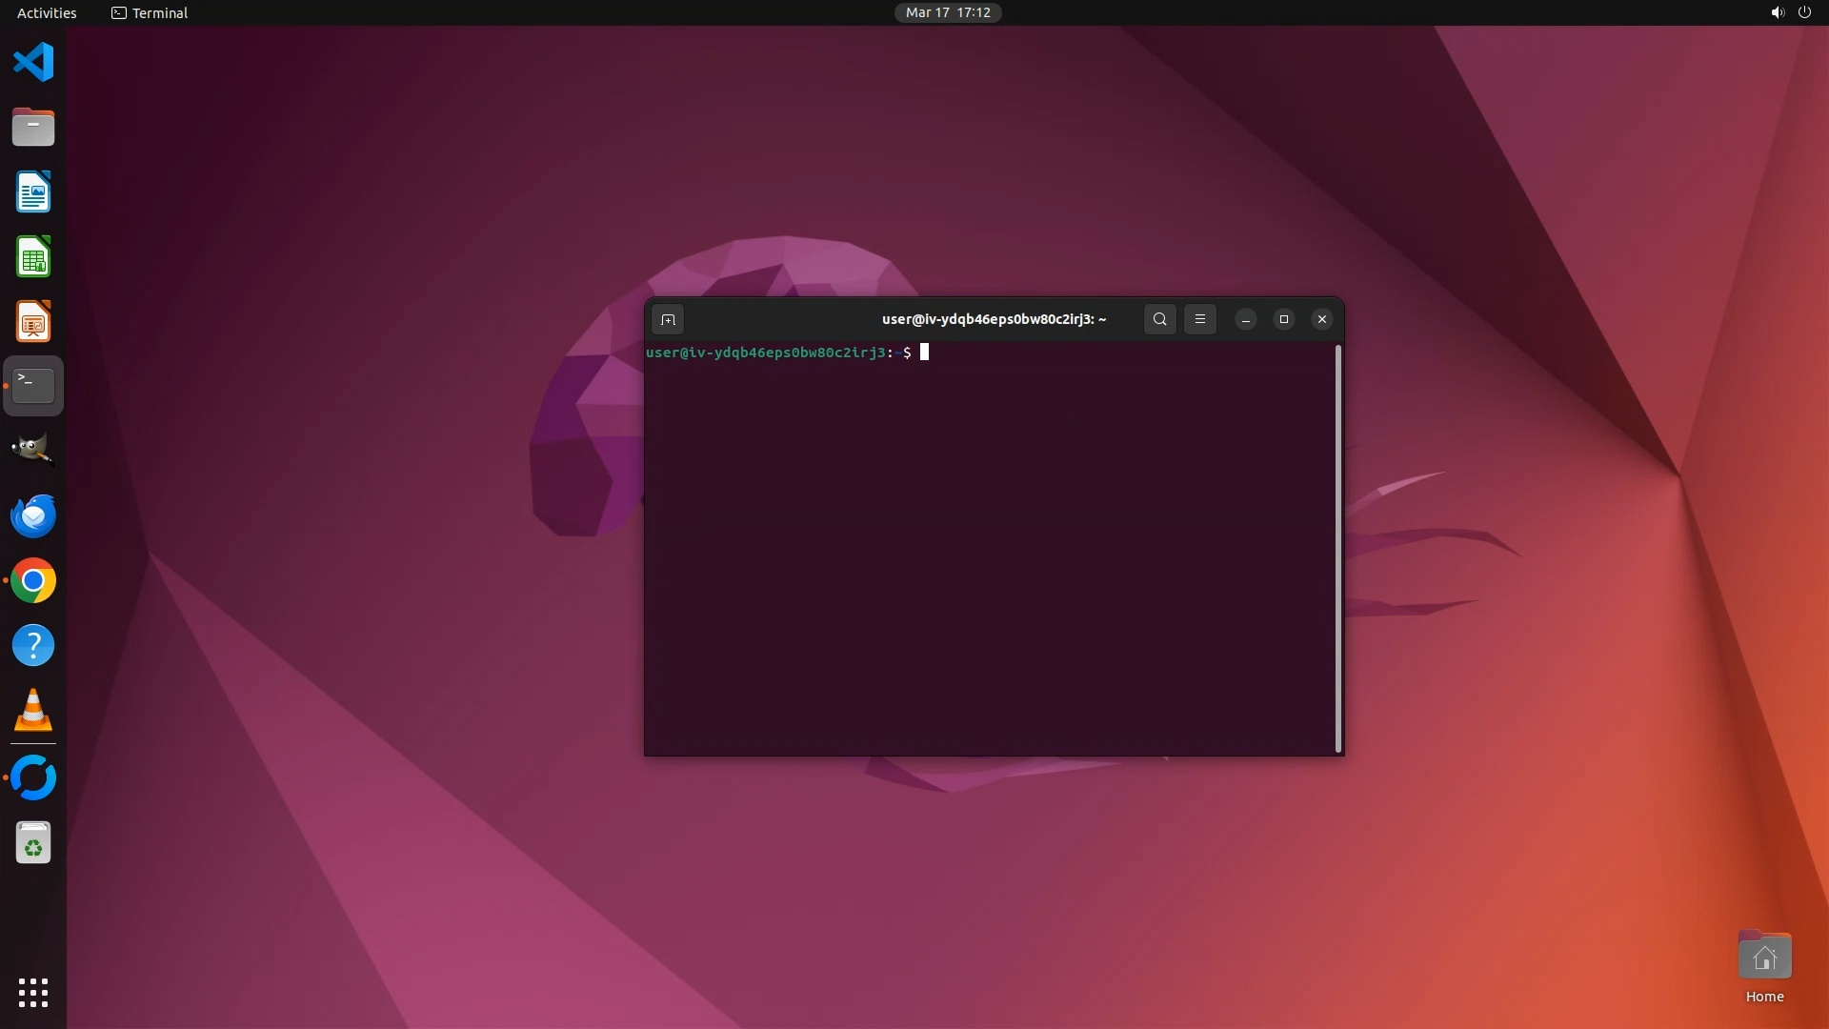This screenshot has height=1029, width=1829.
Task: Open the terminal hamburger menu
Action: [1200, 319]
